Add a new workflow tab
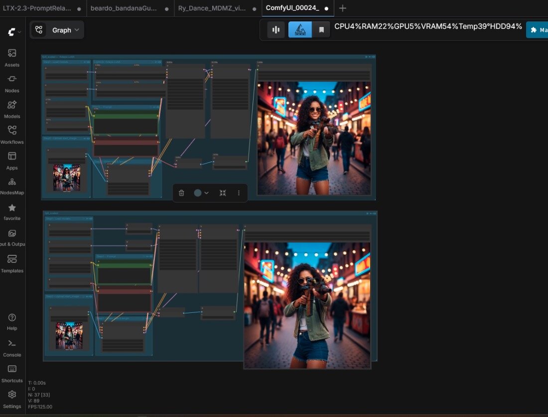 click(343, 8)
